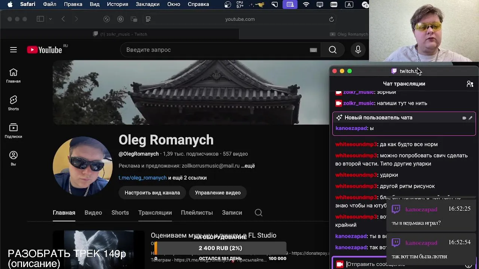This screenshot has width=479, height=269.
Task: Click the YouTube logo
Action: tap(45, 50)
